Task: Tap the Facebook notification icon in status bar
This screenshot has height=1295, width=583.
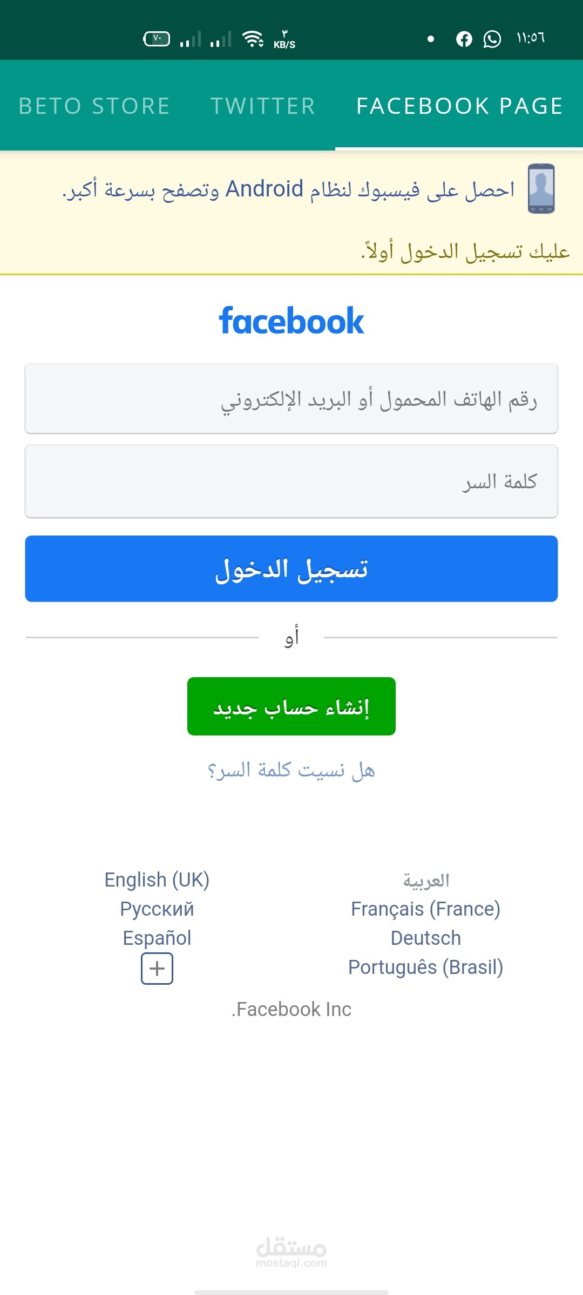Action: pyautogui.click(x=464, y=39)
